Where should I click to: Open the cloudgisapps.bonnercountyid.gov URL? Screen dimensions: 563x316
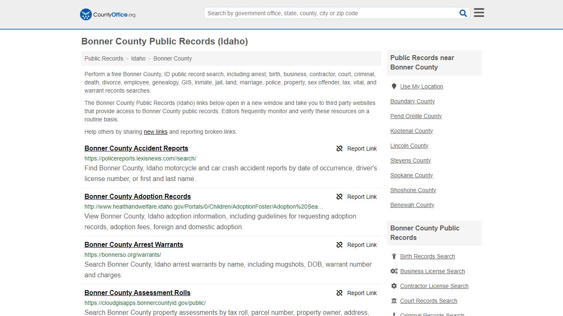(145, 303)
